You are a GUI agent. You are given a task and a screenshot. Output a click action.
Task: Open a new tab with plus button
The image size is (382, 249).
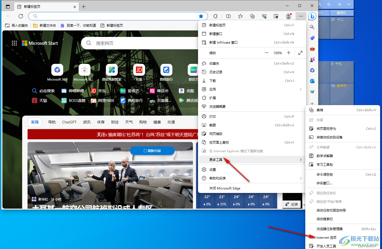coord(84,7)
